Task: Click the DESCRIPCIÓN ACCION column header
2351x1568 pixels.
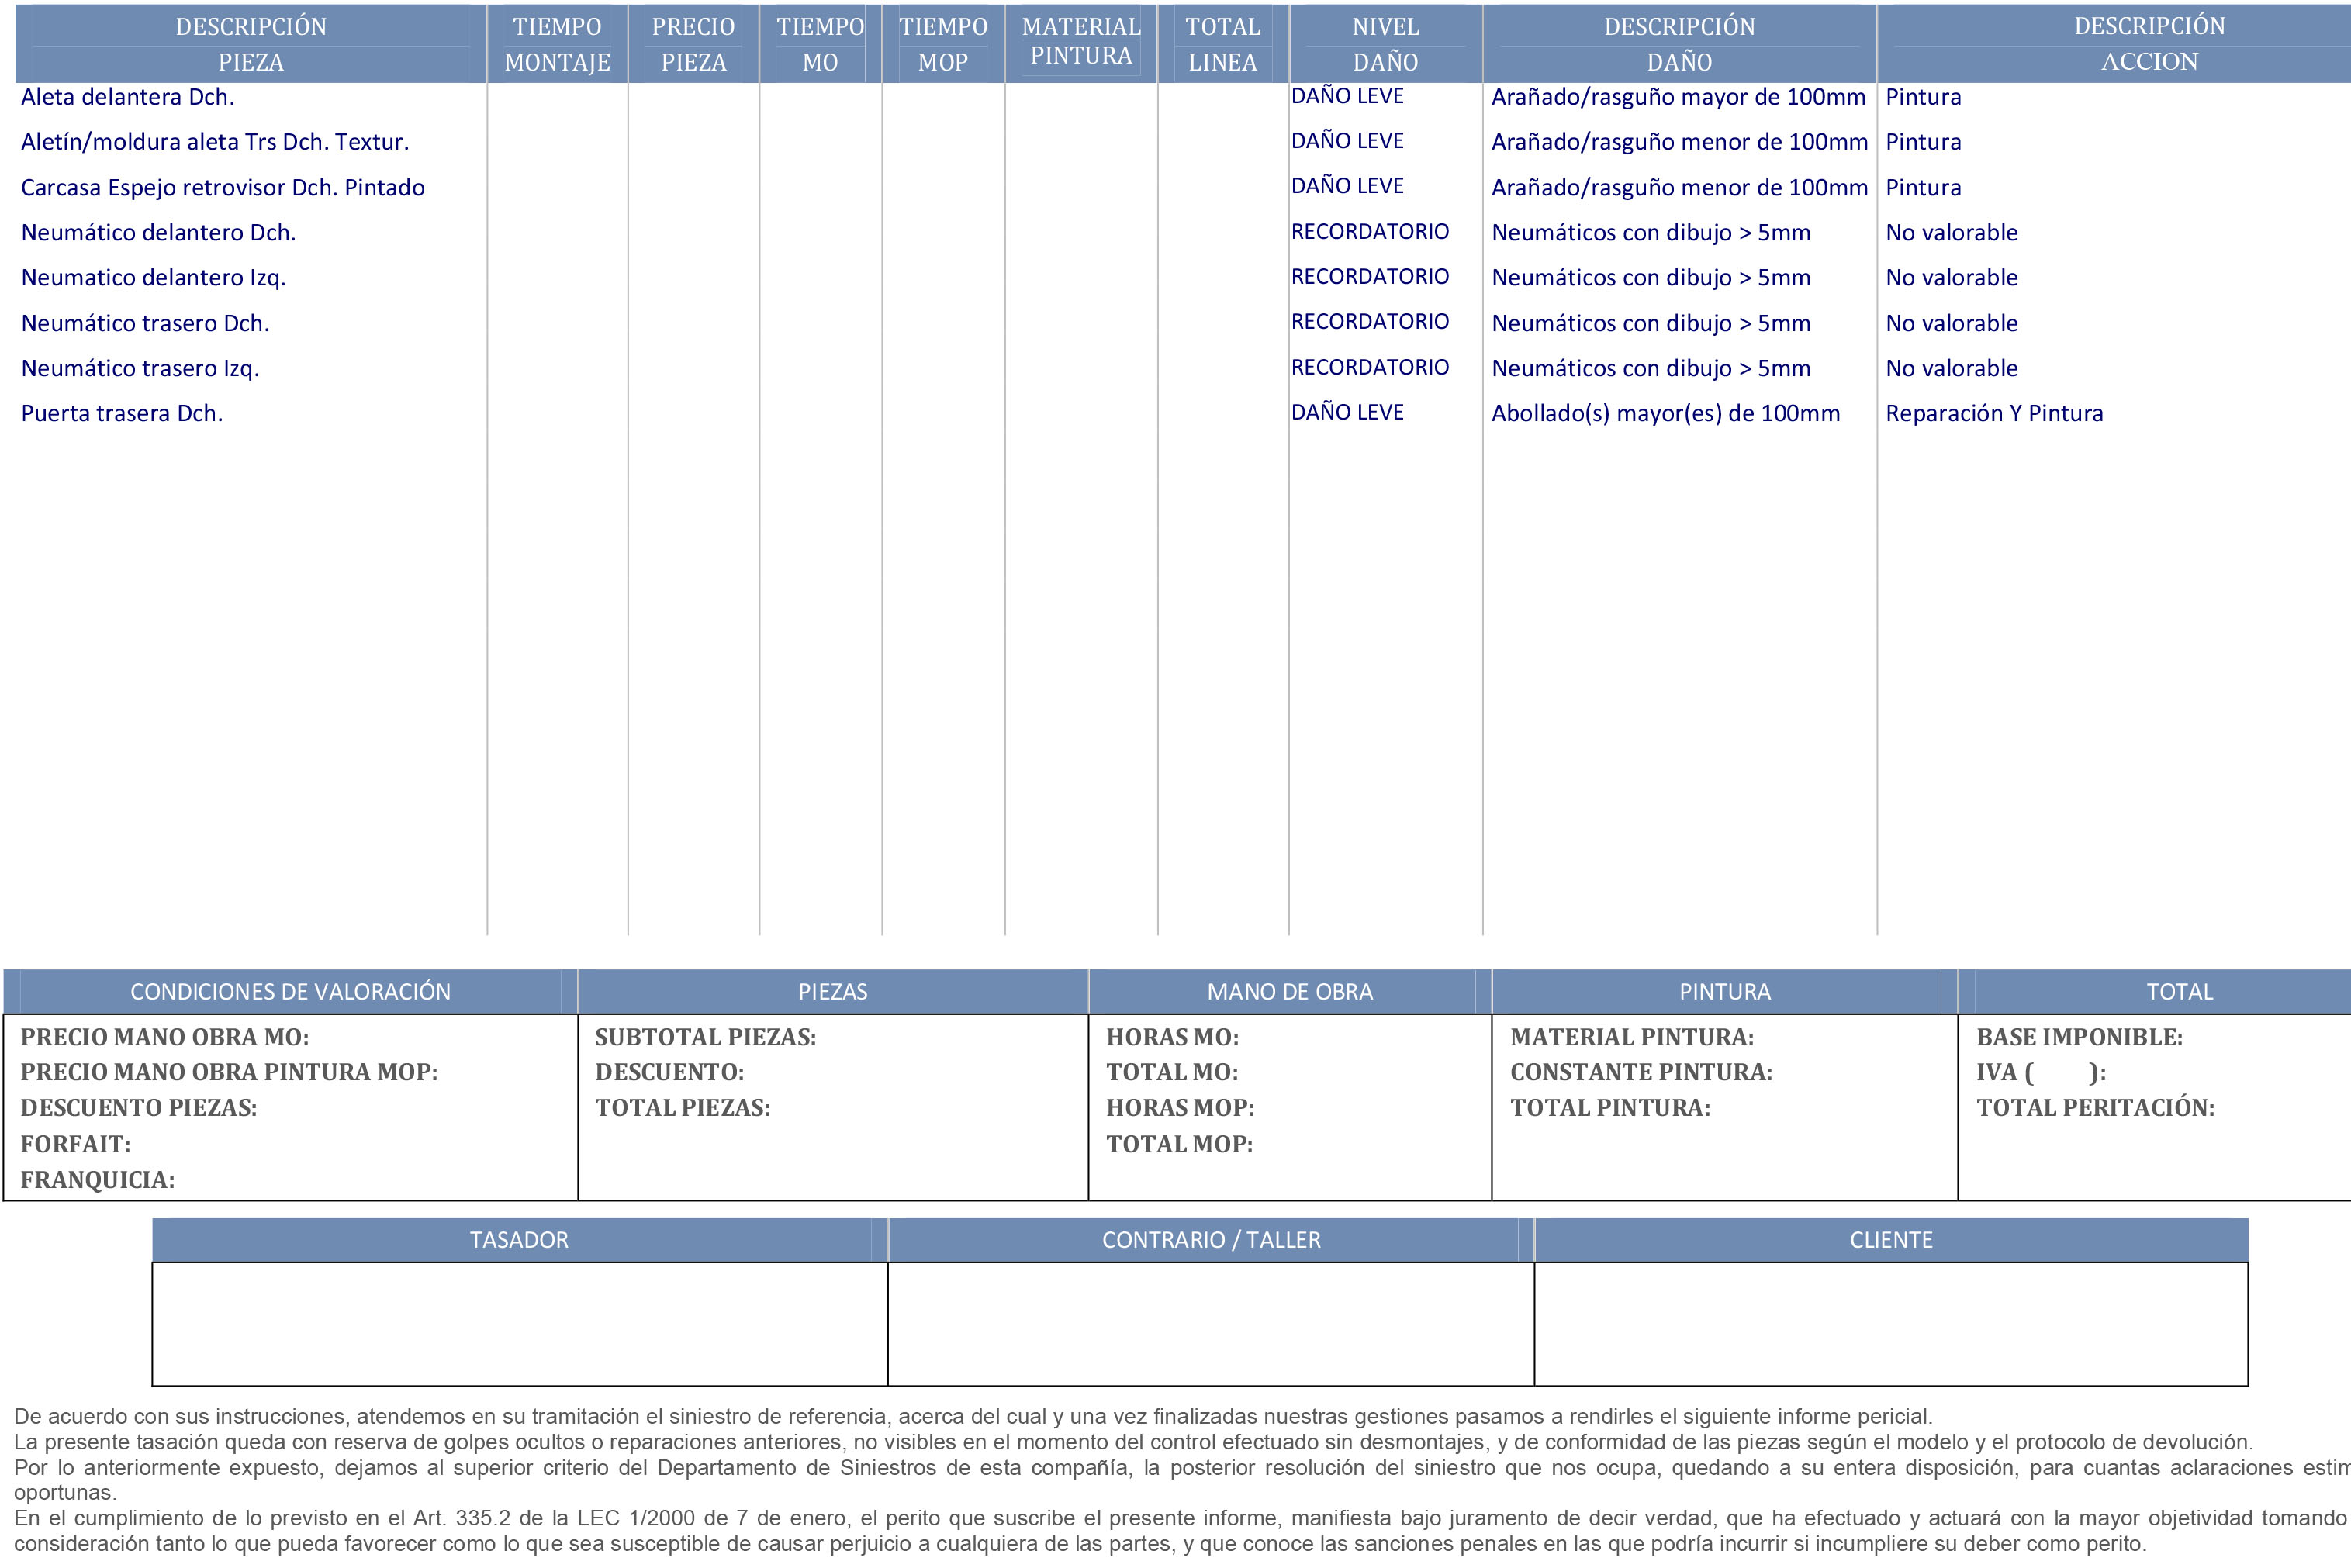Action: coord(2148,44)
